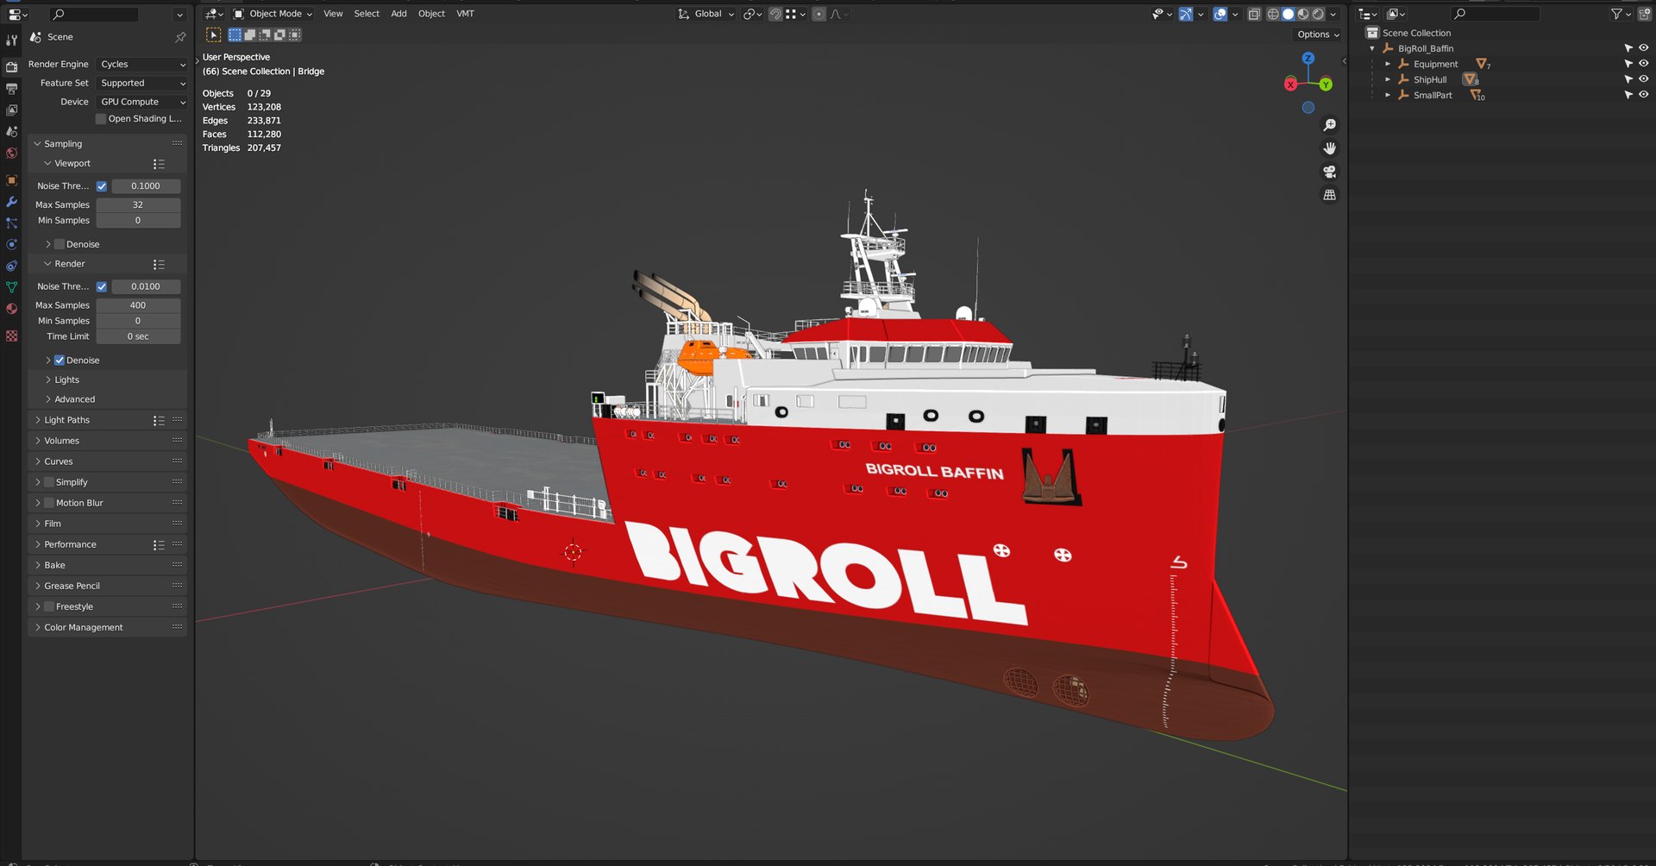Toggle viewport overlays display
1656x866 pixels.
click(x=1220, y=14)
